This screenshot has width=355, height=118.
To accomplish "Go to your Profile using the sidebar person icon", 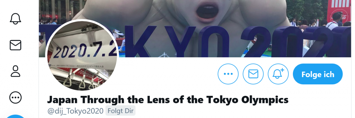I will coord(15,71).
